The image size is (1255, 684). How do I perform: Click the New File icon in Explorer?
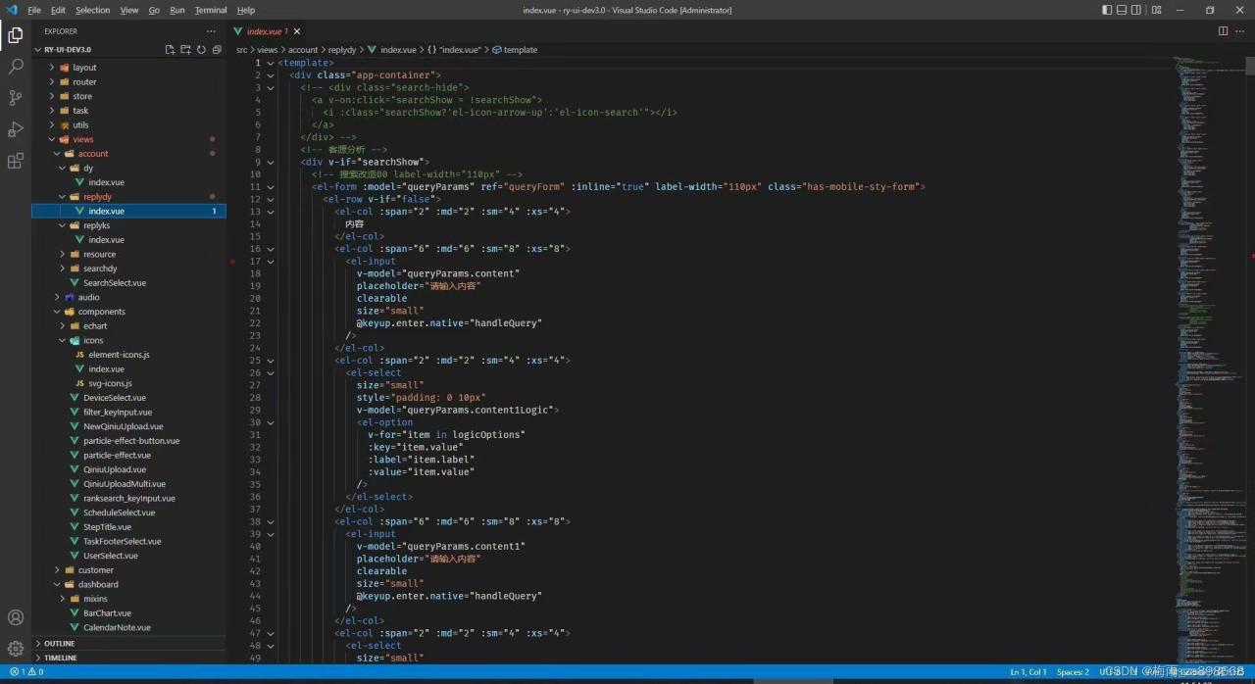(170, 49)
